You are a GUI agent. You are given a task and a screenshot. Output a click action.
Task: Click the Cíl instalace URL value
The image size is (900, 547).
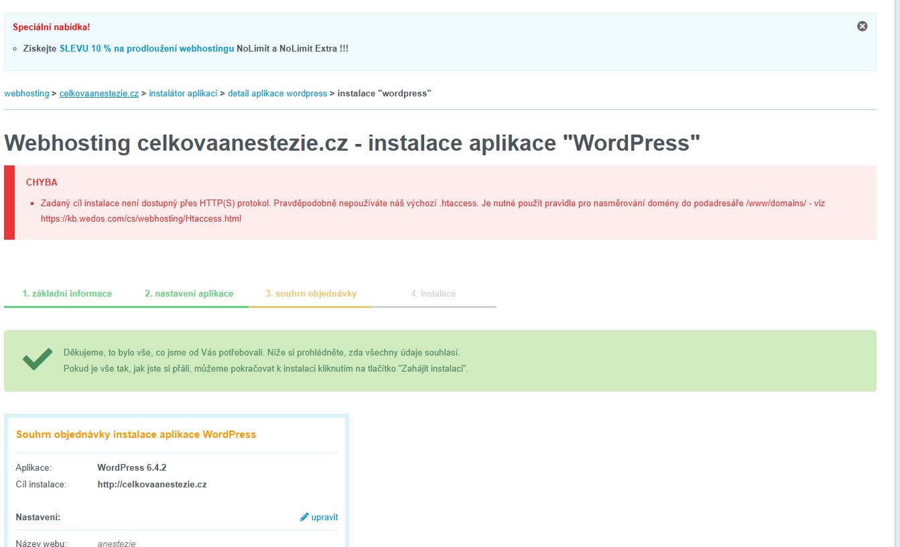[x=152, y=485]
